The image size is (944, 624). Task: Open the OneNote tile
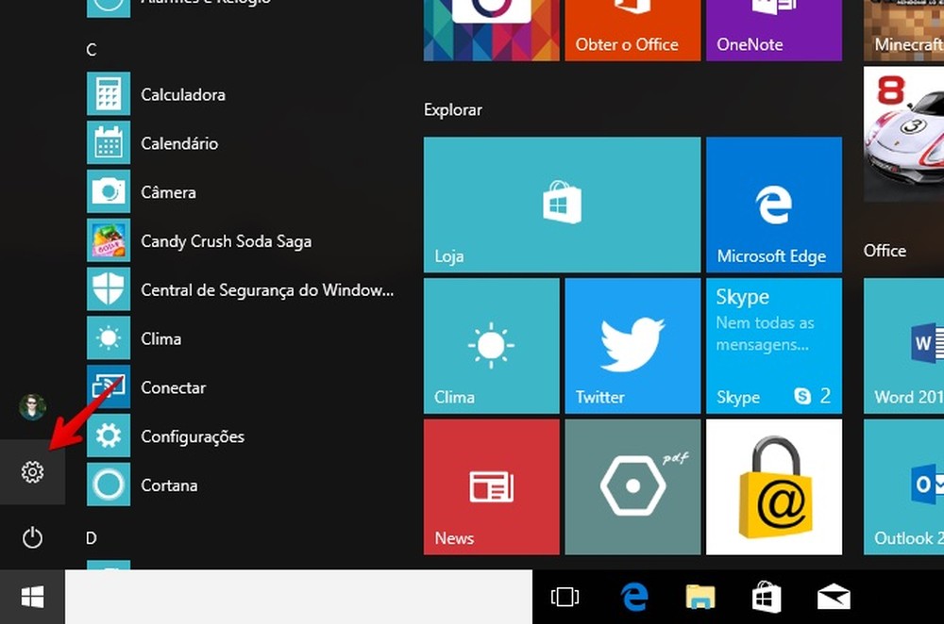[774, 30]
